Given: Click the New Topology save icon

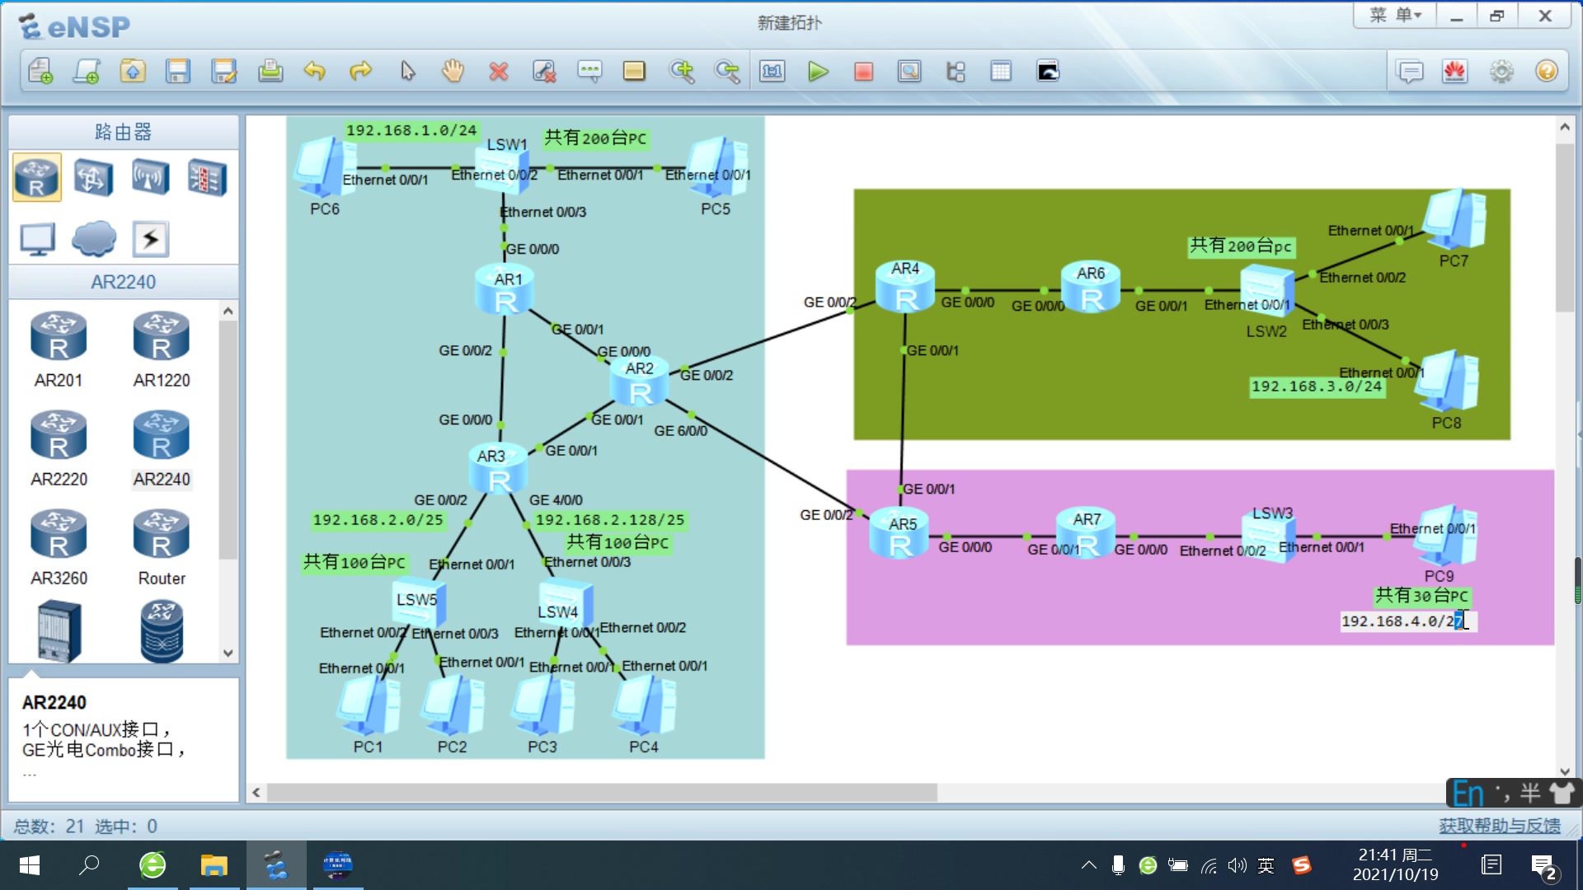Looking at the screenshot, I should click(x=176, y=71).
